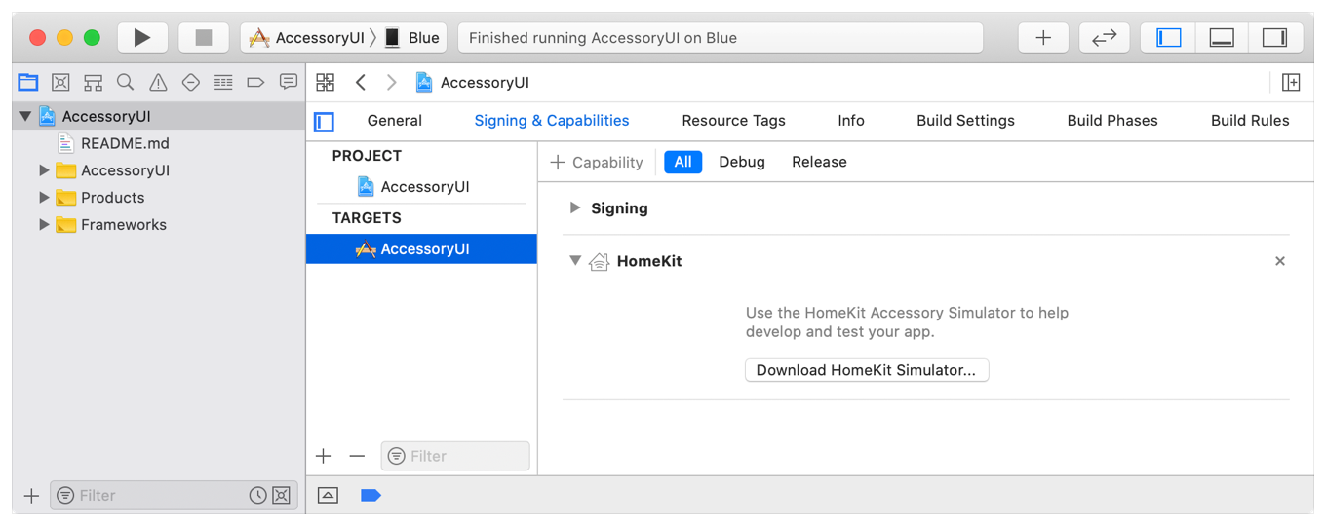The width and height of the screenshot is (1326, 526).
Task: Switch to the Info tab
Action: pyautogui.click(x=851, y=121)
